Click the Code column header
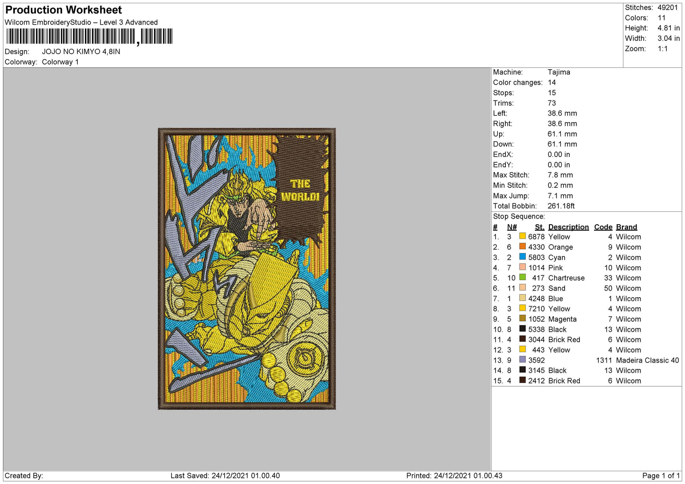Image resolution: width=685 pixels, height=484 pixels. pyautogui.click(x=603, y=227)
